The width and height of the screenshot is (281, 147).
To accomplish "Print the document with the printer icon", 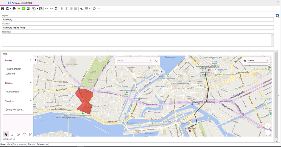I will (x=14, y=9).
